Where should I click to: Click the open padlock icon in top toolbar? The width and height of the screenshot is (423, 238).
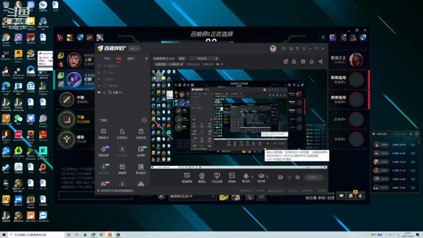pos(294,61)
